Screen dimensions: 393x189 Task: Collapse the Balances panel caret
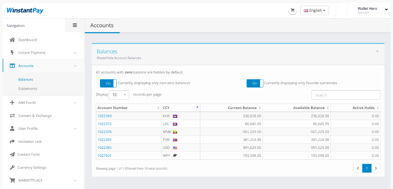tap(377, 52)
